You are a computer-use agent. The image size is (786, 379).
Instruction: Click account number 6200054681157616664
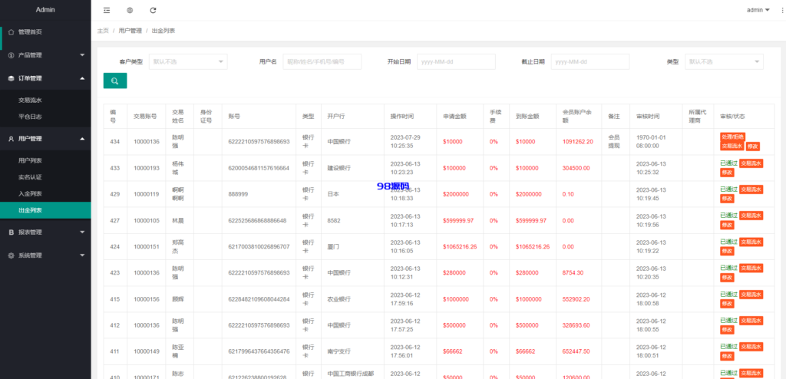(x=259, y=168)
